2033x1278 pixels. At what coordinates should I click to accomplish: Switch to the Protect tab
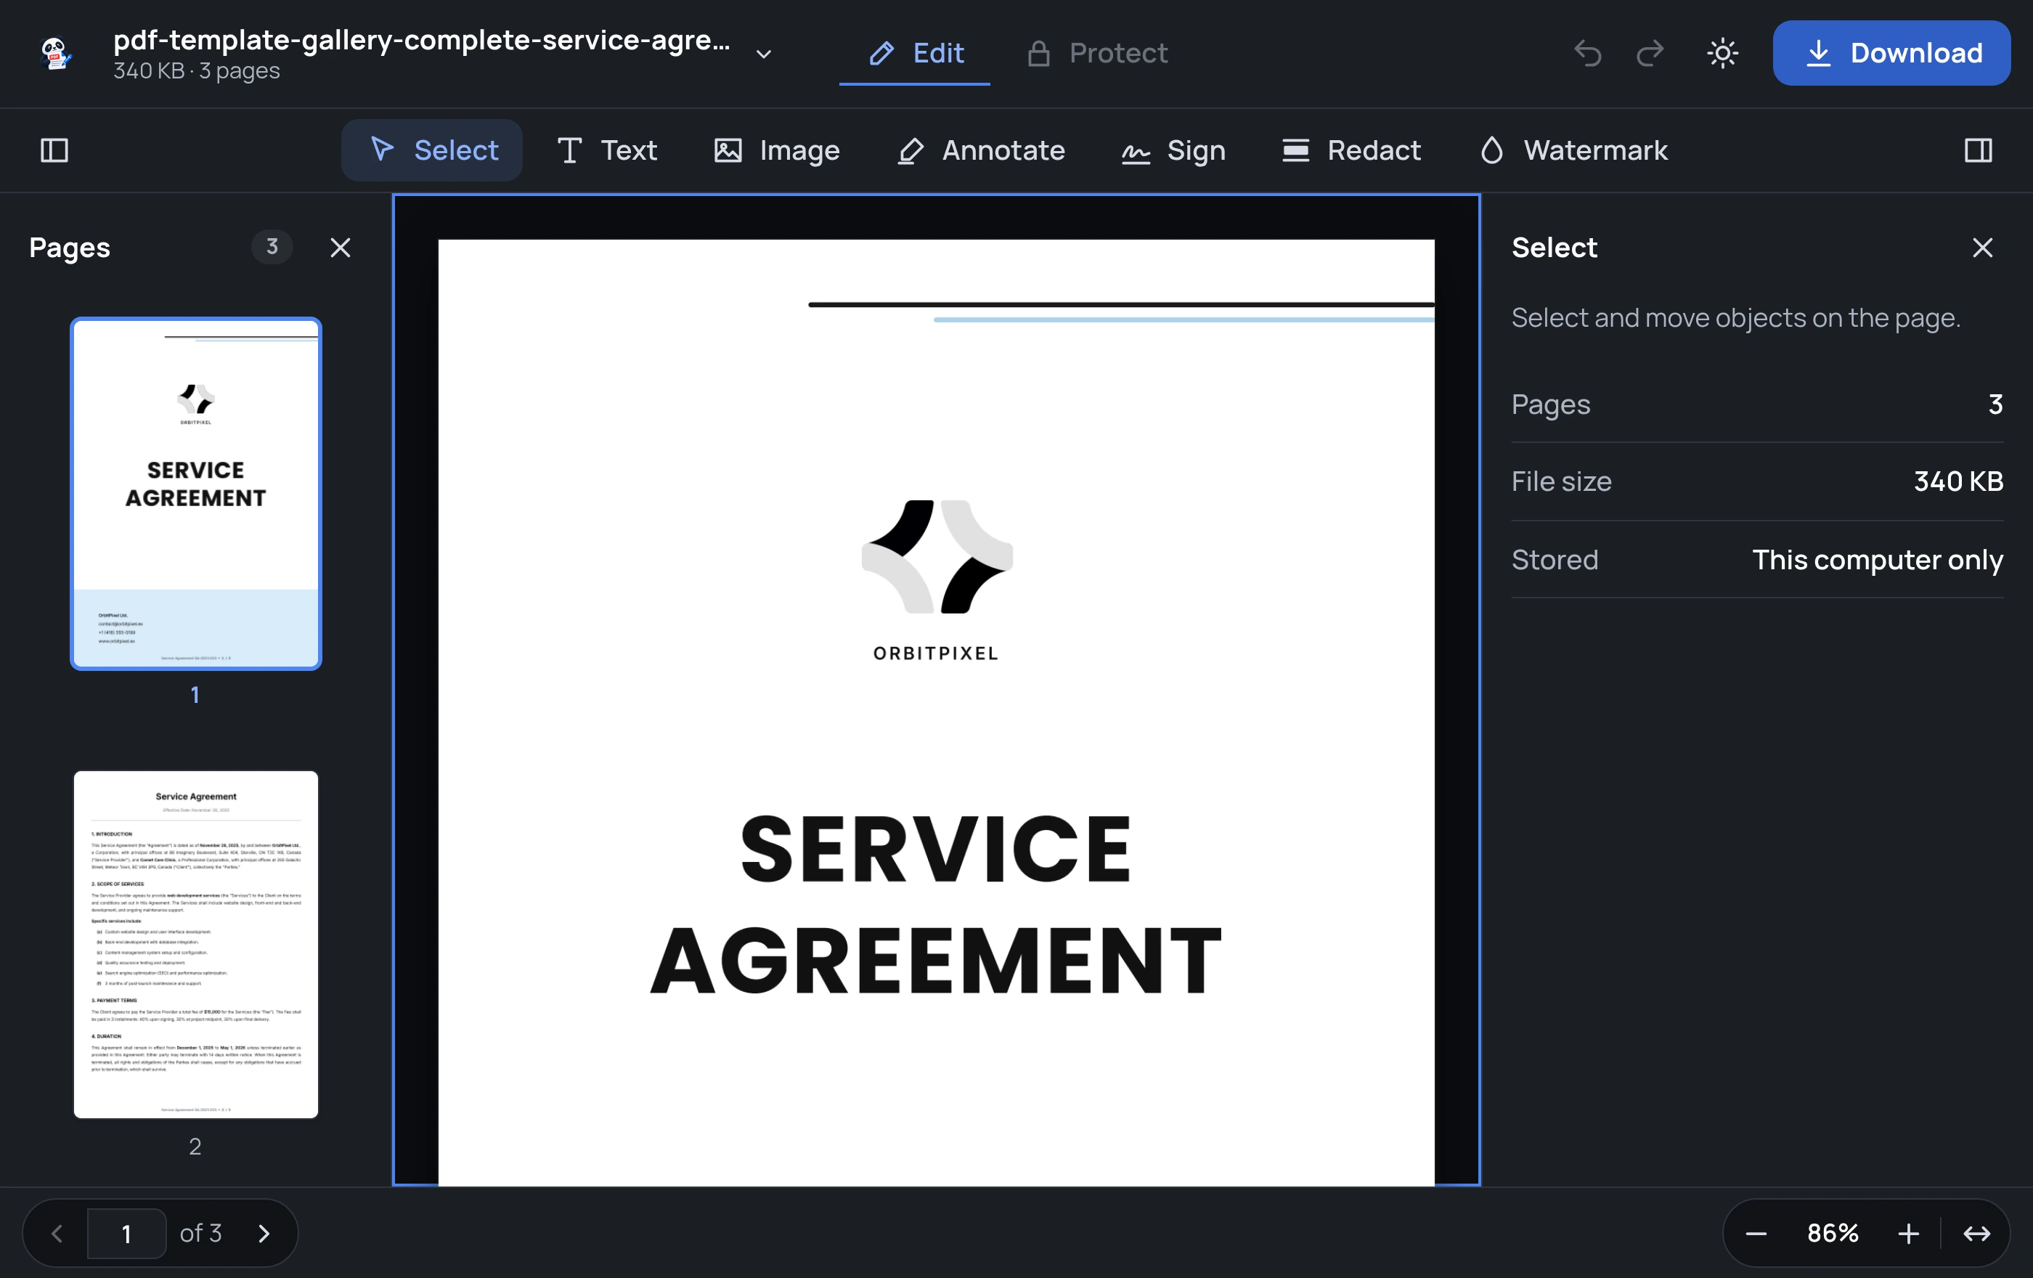pos(1096,53)
